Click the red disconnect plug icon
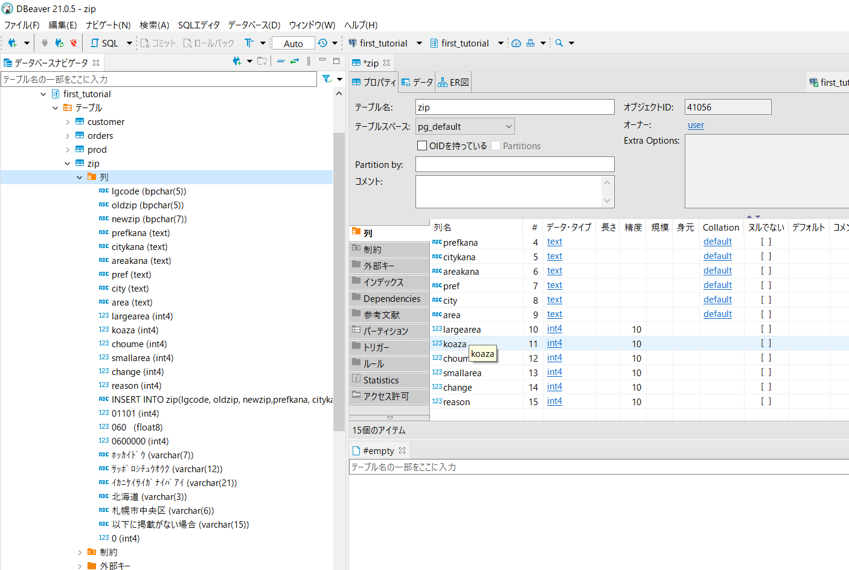This screenshot has width=849, height=570. click(74, 43)
